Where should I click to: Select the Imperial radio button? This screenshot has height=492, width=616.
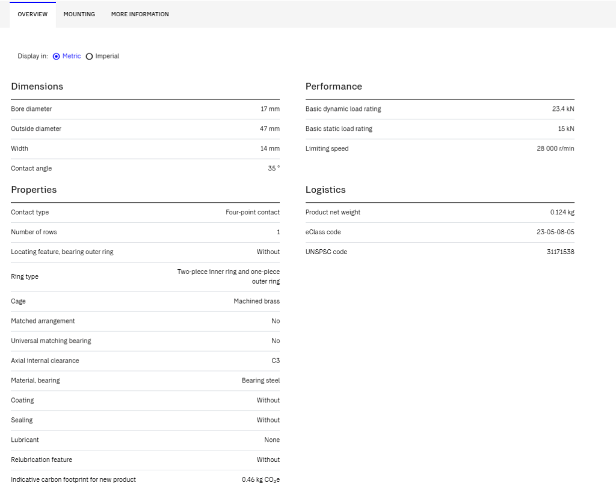pos(89,56)
